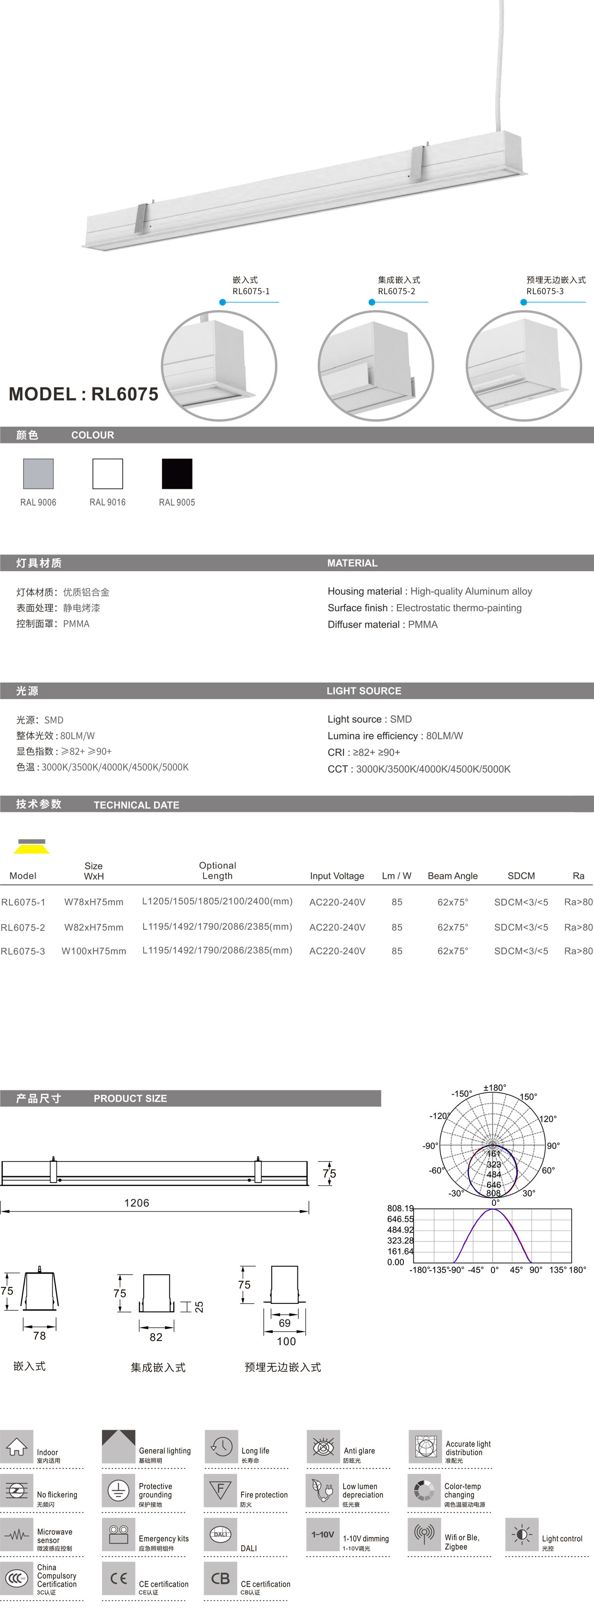
Task: Click the China Compulsory Certification icon
Action: [x=16, y=1579]
